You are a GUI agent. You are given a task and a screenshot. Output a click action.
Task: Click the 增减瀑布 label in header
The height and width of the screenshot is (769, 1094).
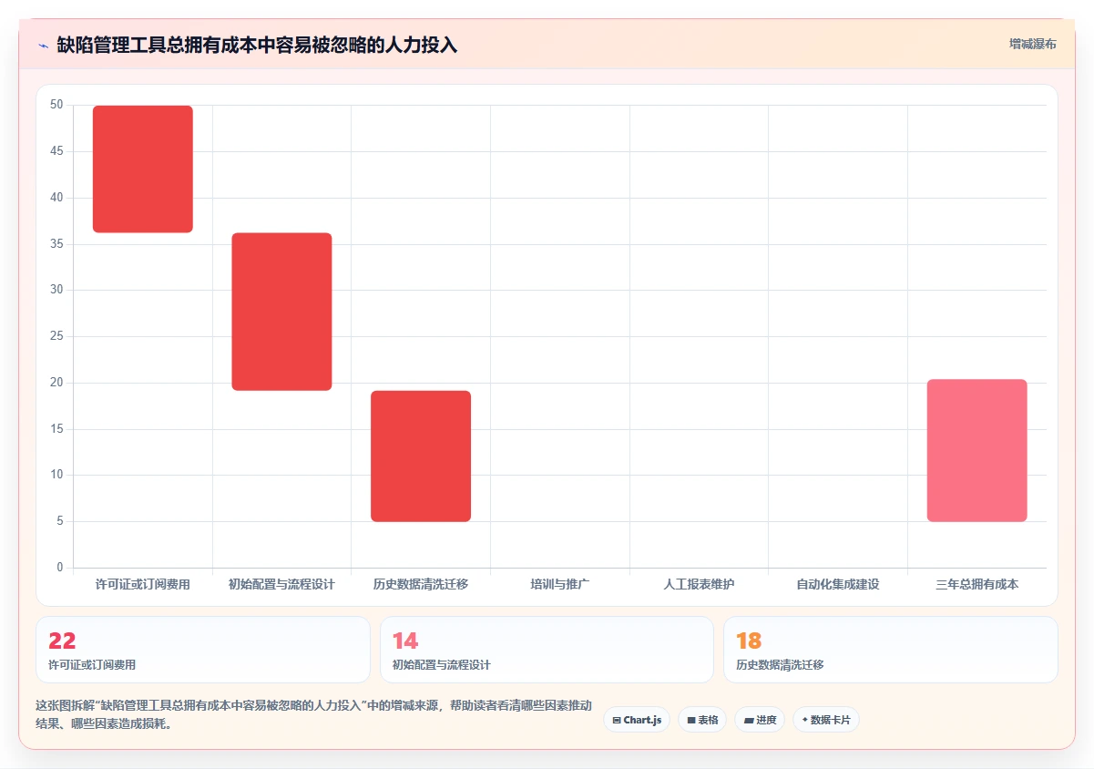click(1033, 44)
